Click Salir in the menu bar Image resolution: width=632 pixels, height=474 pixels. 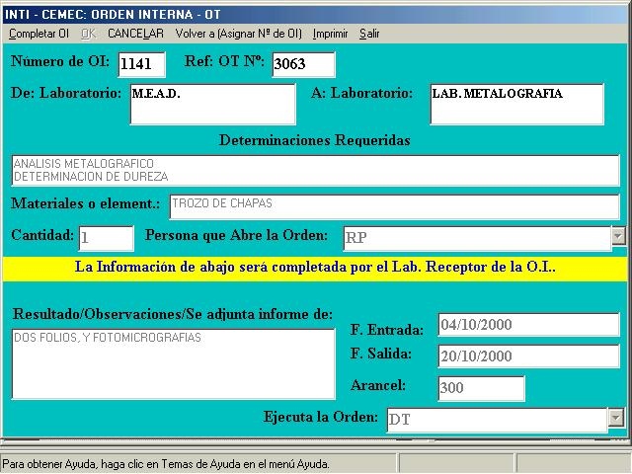(369, 34)
